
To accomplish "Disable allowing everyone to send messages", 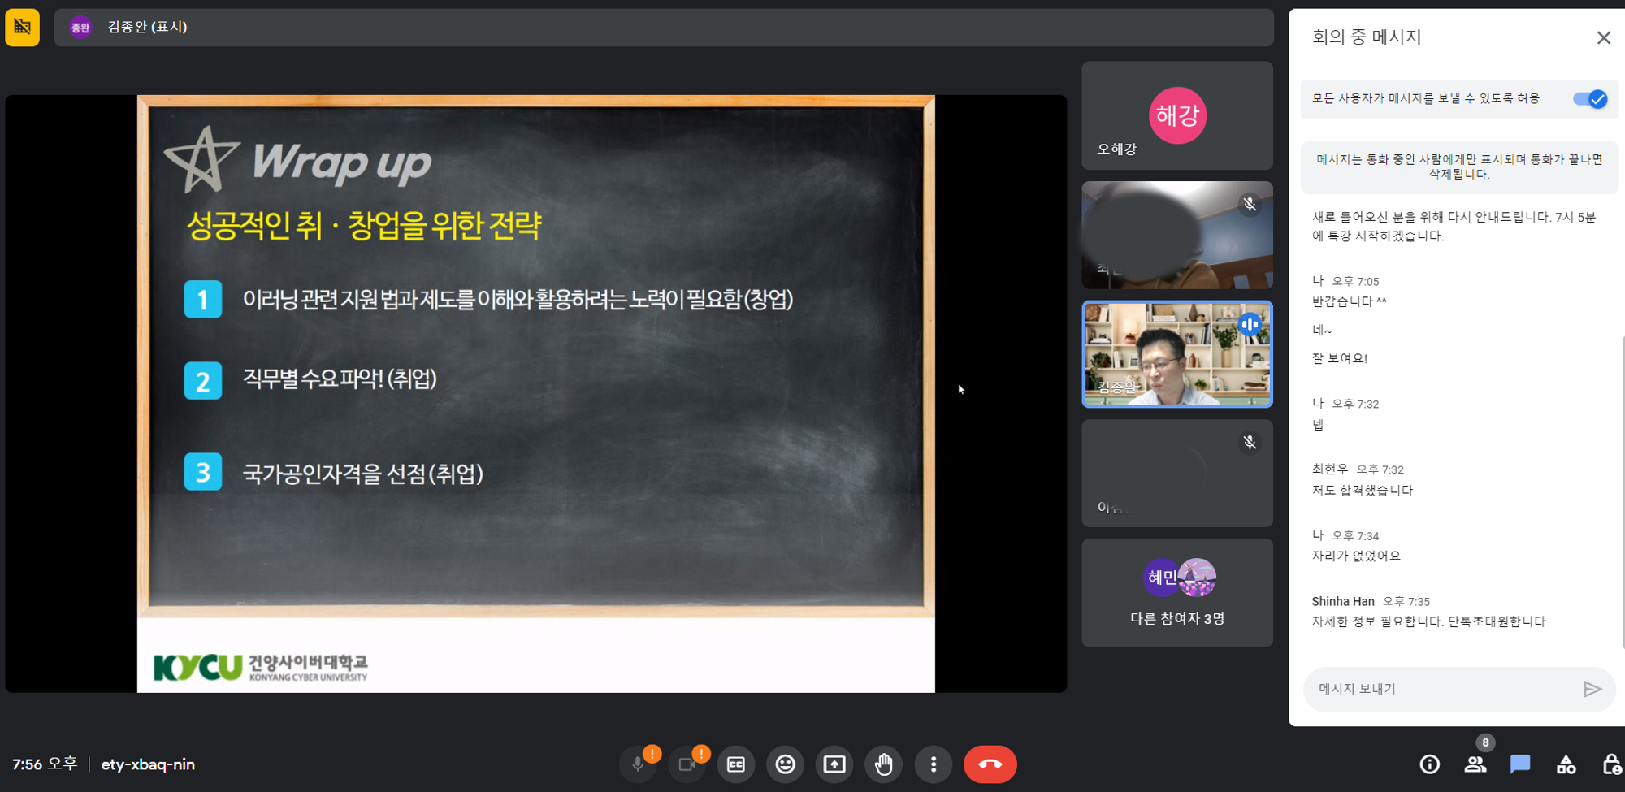I will coord(1589,99).
